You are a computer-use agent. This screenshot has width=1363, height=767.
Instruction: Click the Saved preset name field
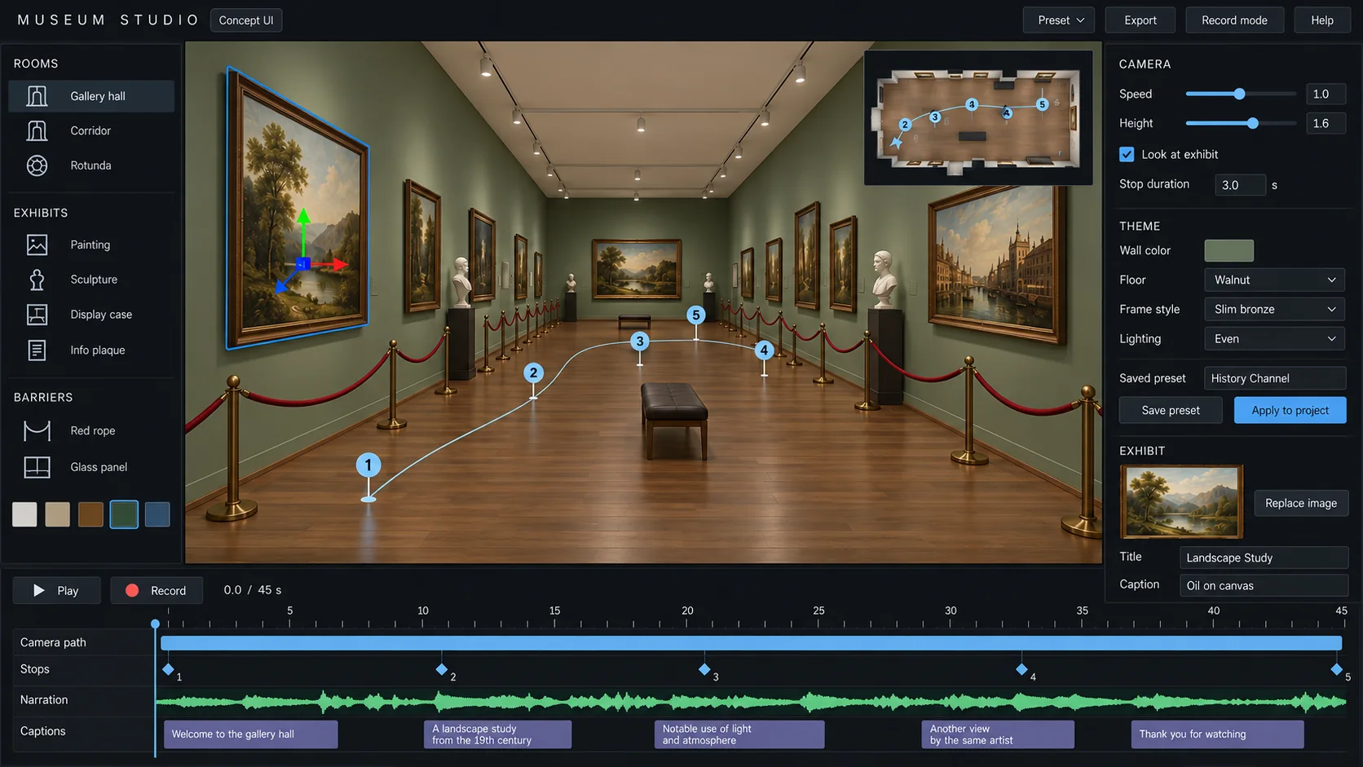(1275, 378)
